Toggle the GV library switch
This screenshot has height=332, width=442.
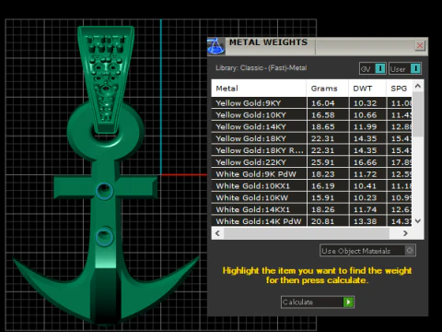(373, 68)
